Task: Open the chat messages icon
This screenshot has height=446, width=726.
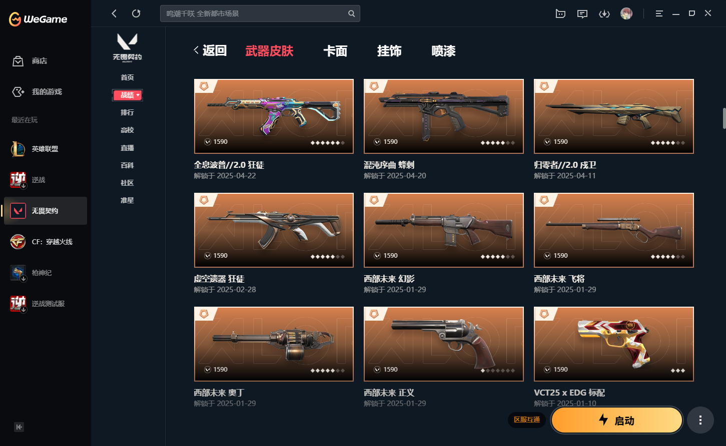Action: pos(582,13)
